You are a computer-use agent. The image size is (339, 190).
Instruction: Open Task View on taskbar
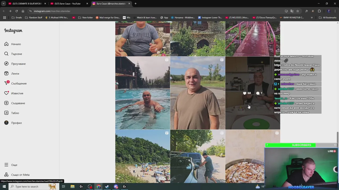tap(64, 187)
